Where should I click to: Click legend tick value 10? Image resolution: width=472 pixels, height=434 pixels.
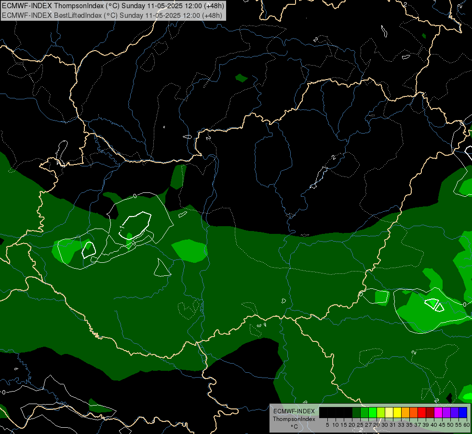336,425
